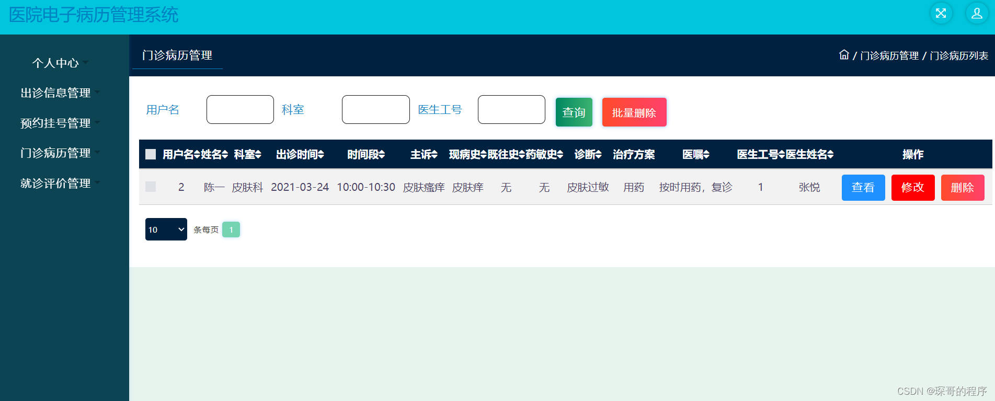Sort table by 主诉 column arrows
995x401 pixels.
click(434, 154)
